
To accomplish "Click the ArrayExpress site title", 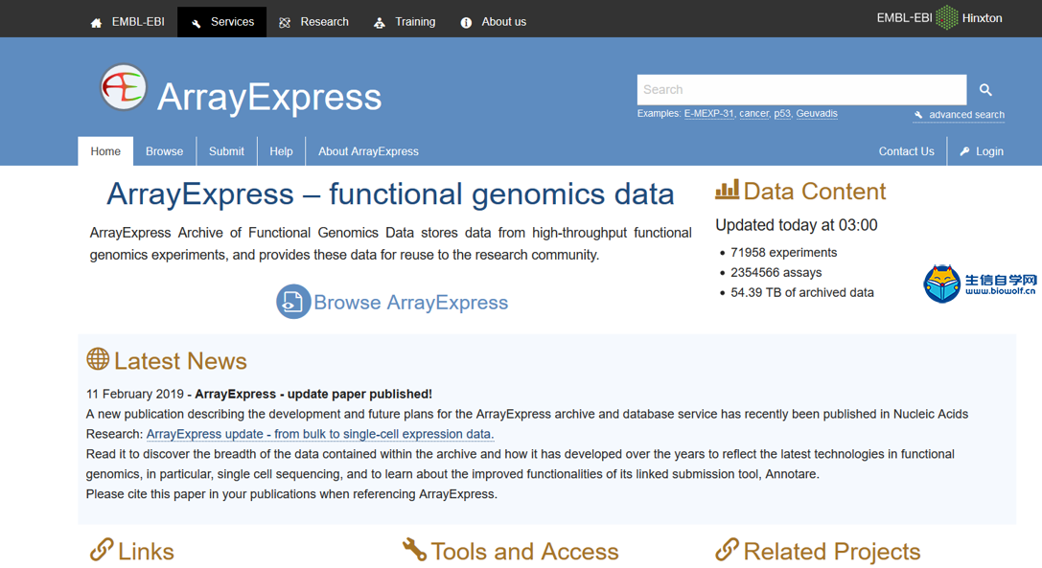I will [x=269, y=97].
